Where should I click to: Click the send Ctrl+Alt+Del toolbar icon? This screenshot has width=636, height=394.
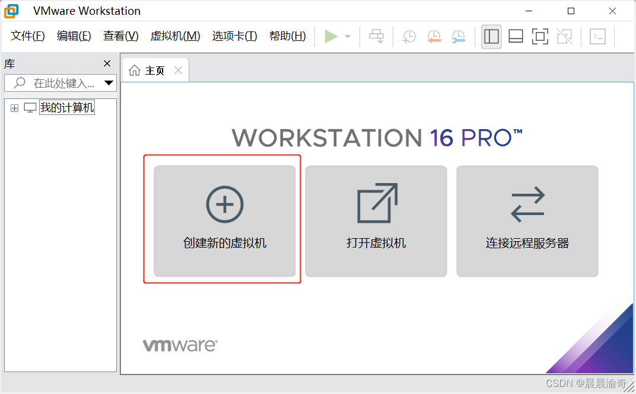pos(376,37)
